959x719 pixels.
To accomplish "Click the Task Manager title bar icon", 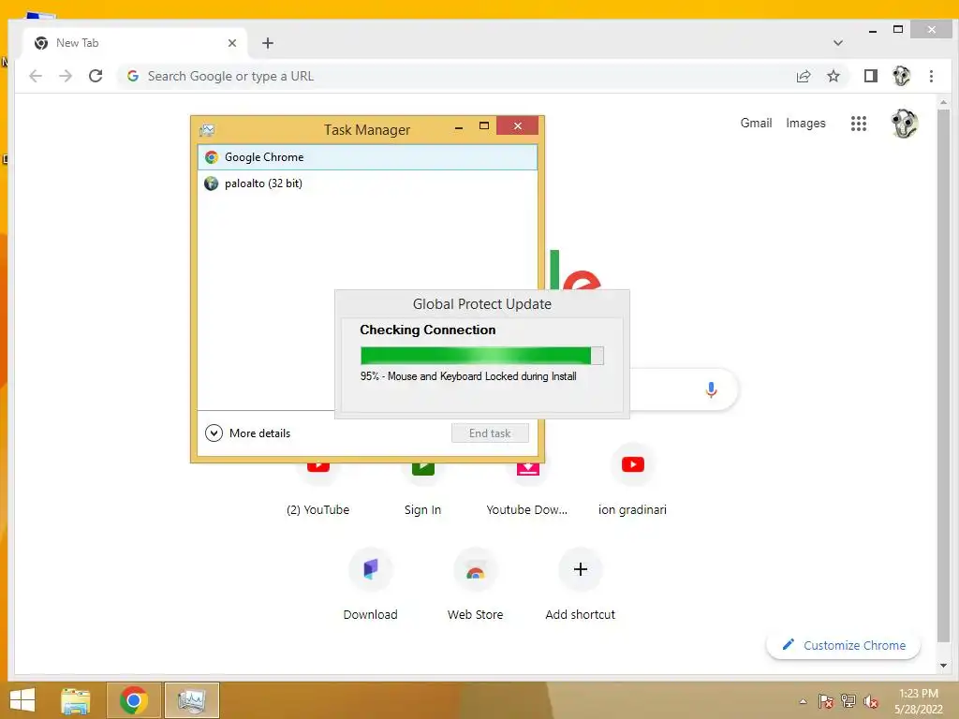I will [207, 129].
